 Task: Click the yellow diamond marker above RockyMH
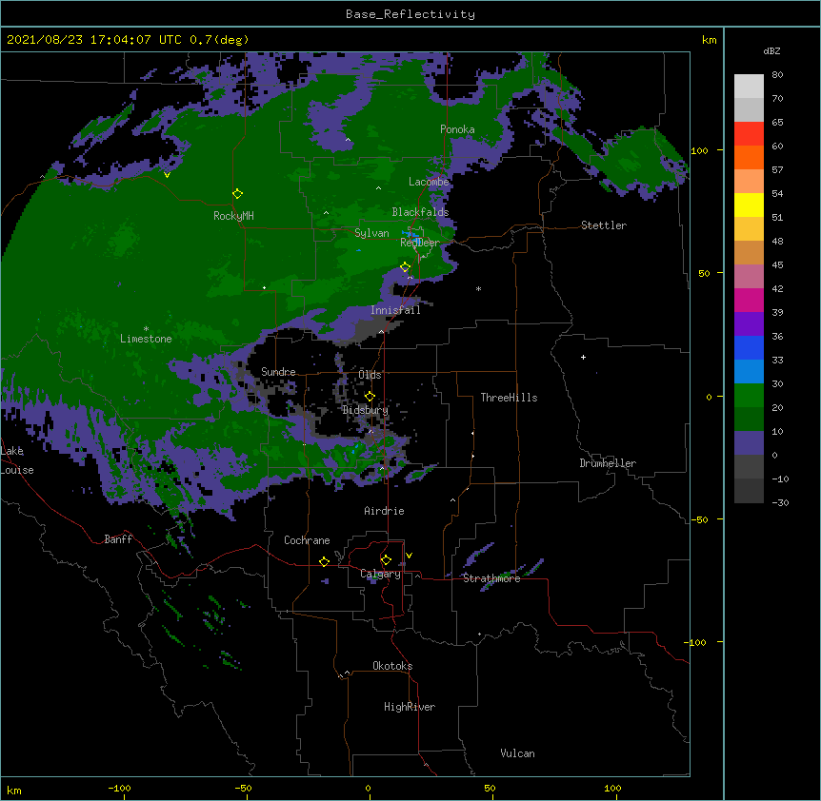pos(237,194)
